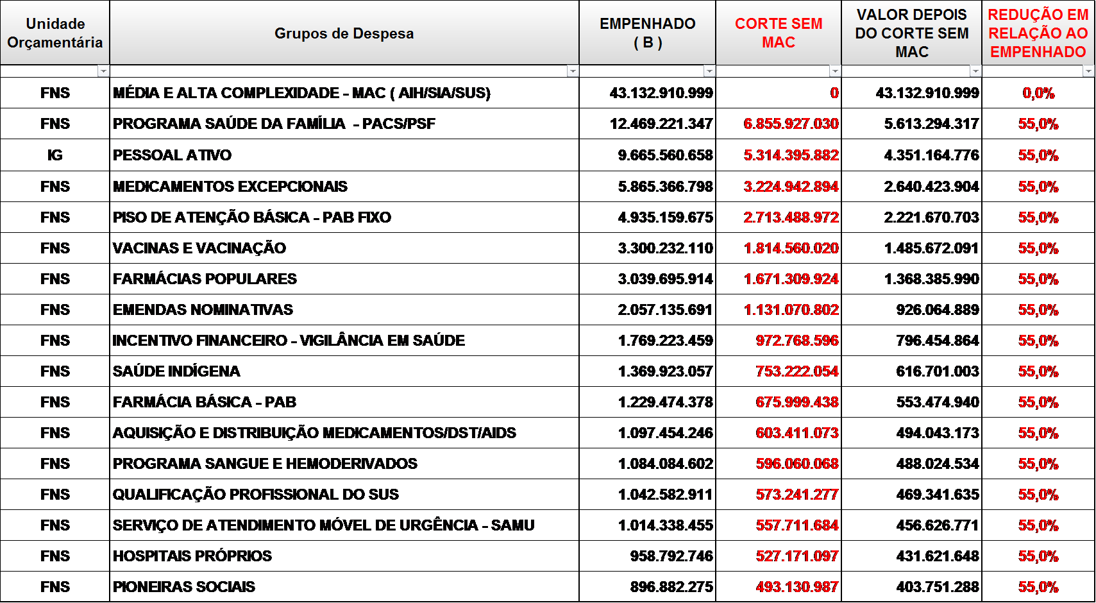
Task: Click the cell with value 5.314.395.882
Action: pos(791,155)
